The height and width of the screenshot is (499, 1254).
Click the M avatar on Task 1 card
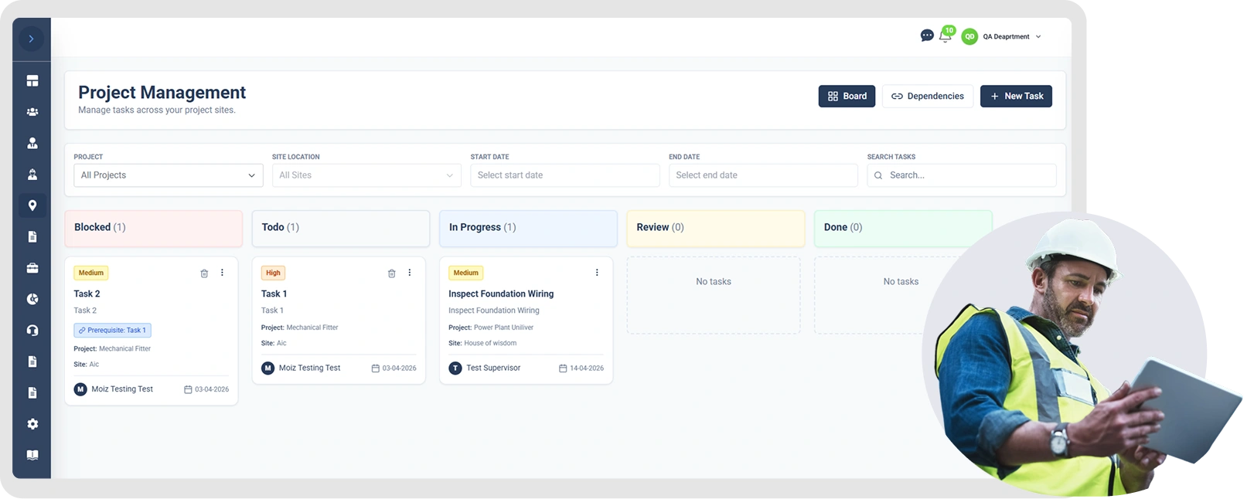point(267,368)
